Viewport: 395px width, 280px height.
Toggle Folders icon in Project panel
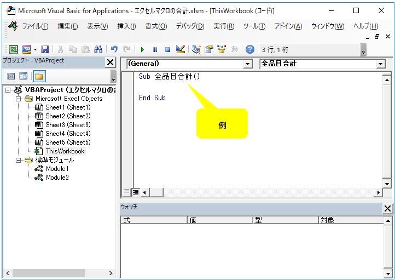(x=39, y=76)
